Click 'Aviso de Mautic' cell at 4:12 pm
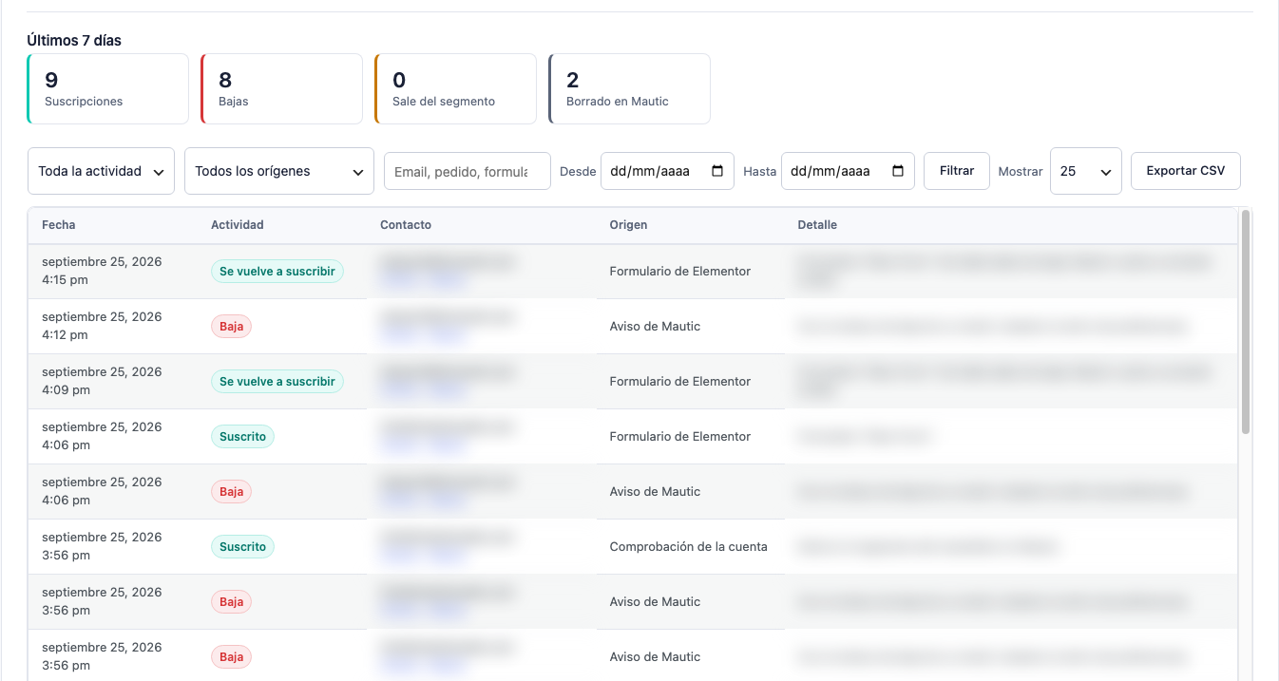 click(655, 326)
